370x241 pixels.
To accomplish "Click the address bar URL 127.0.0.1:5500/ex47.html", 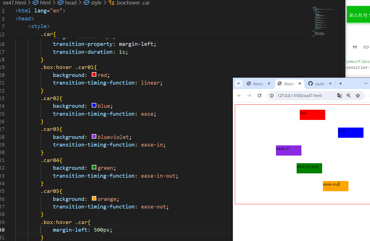I will click(x=299, y=96).
